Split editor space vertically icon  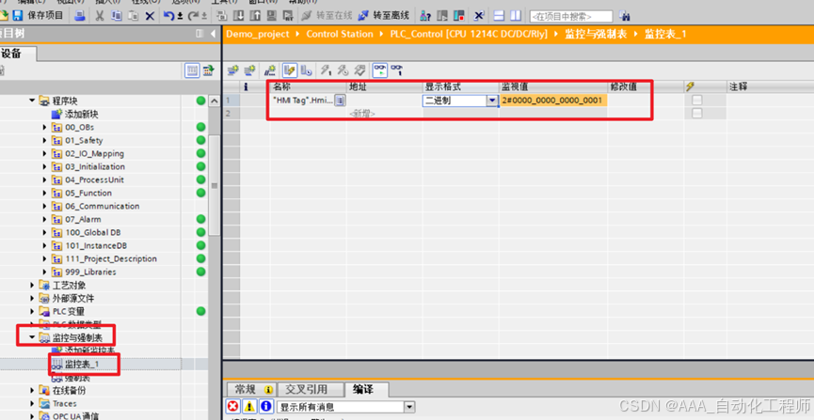pos(516,16)
